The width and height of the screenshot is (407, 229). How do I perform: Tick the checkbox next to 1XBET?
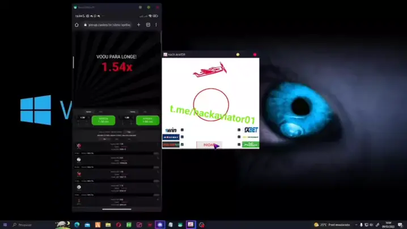(x=239, y=130)
